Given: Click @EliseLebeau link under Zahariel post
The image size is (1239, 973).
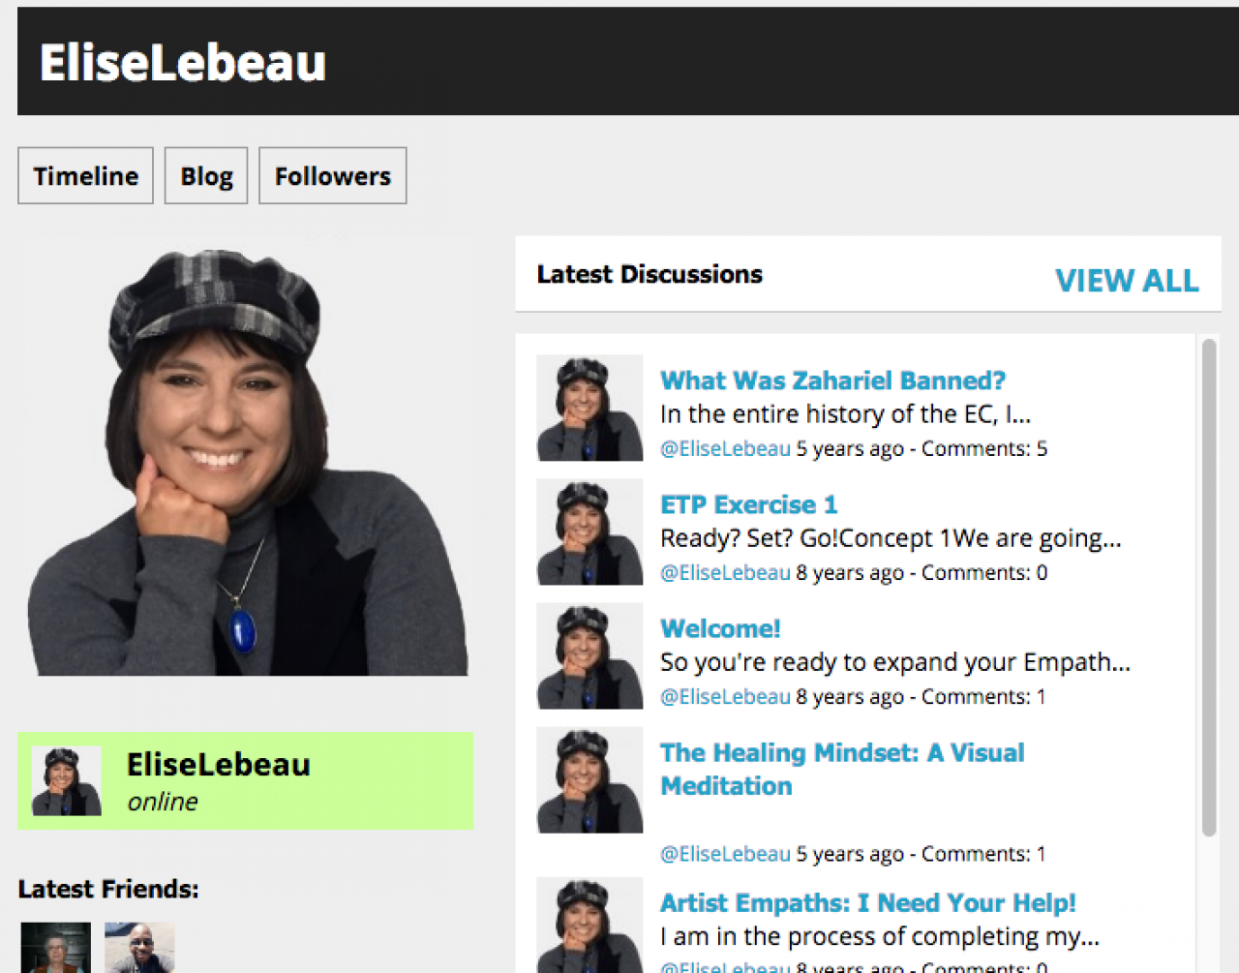Looking at the screenshot, I should click(725, 448).
